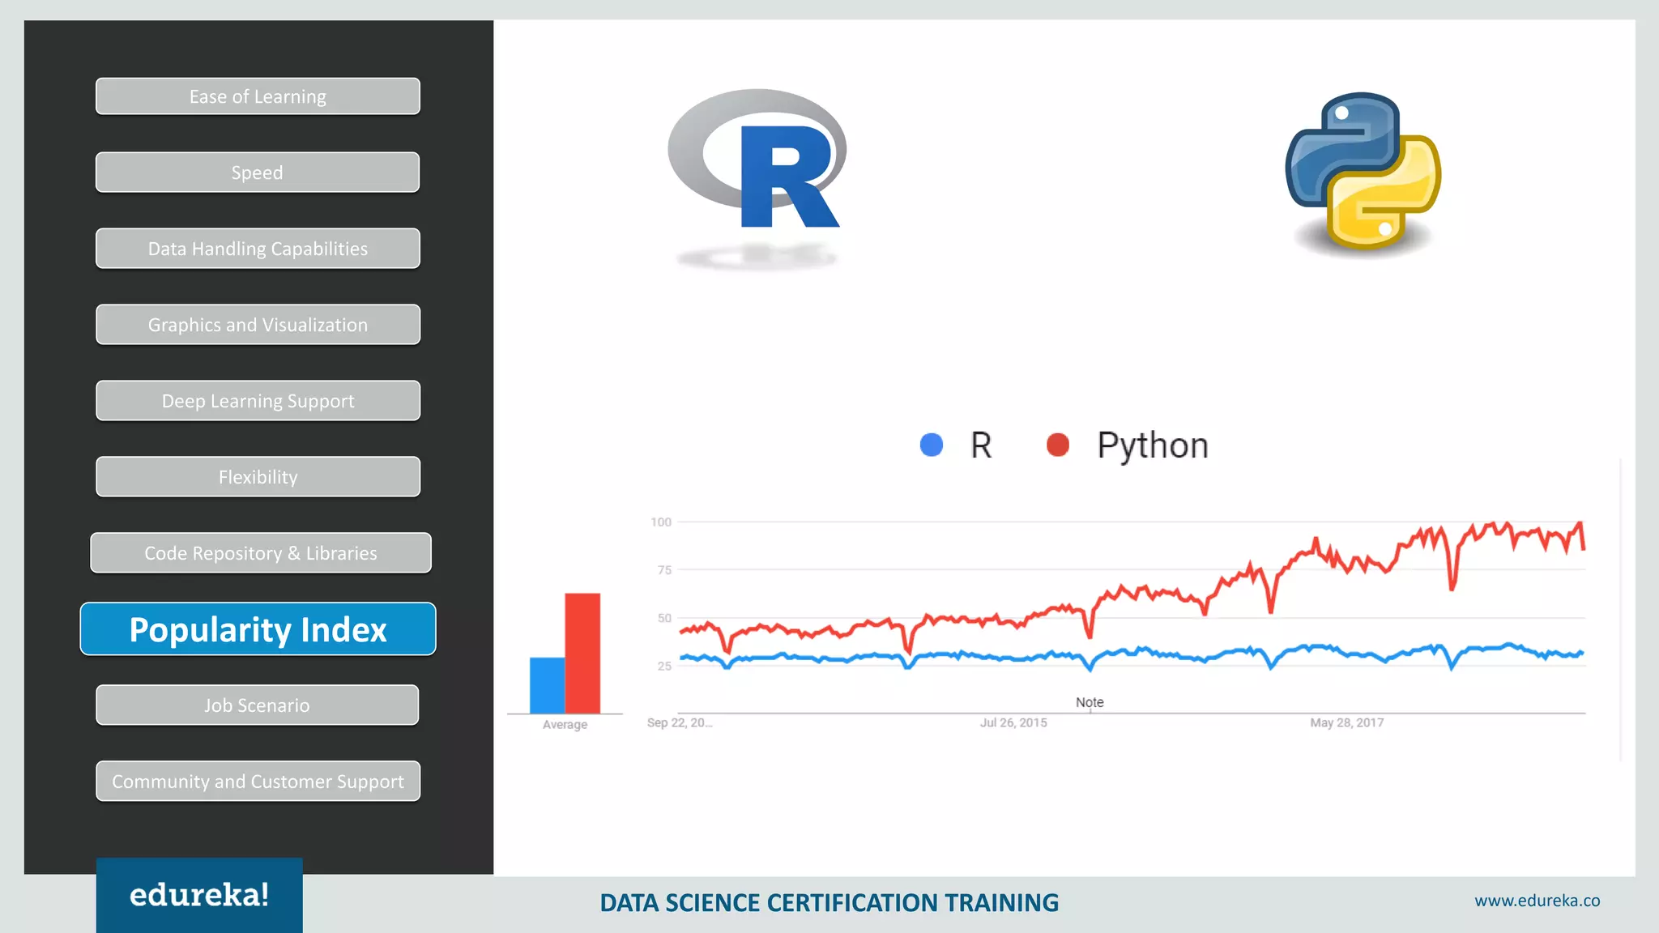Click the blue R legend dot
The image size is (1659, 933).
[932, 445]
